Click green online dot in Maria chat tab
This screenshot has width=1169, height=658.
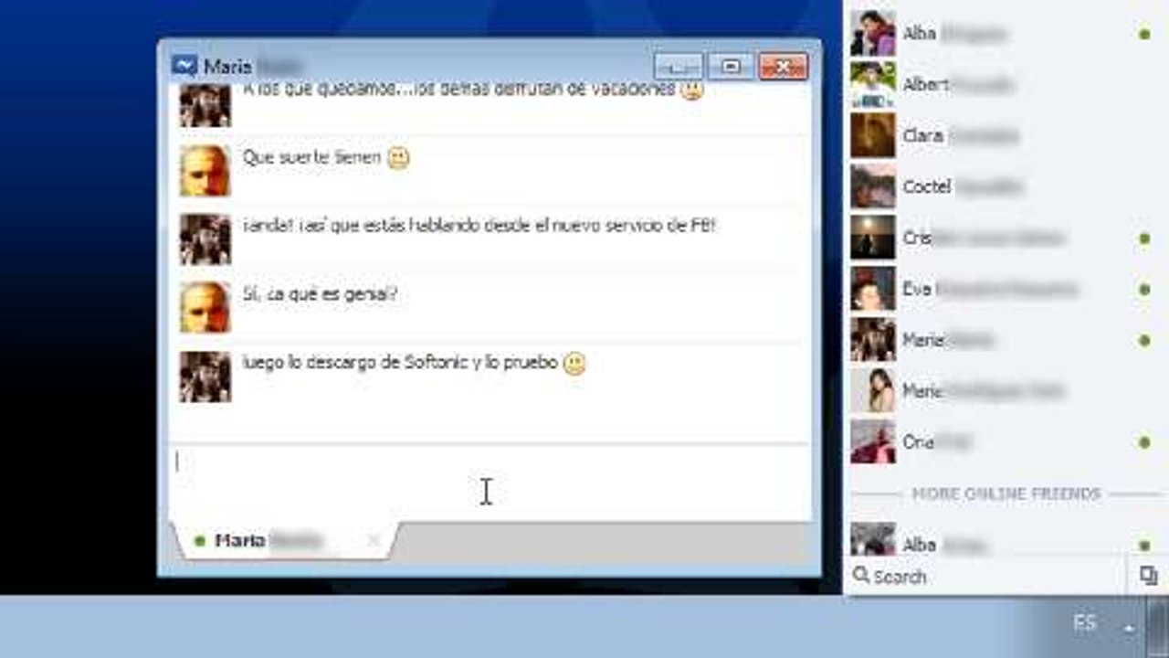tap(200, 541)
